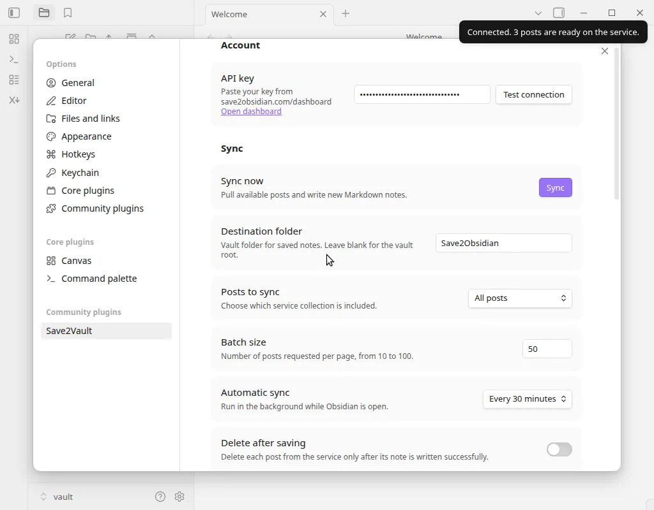Open Core plugins settings
The image size is (654, 510).
coord(106,191)
